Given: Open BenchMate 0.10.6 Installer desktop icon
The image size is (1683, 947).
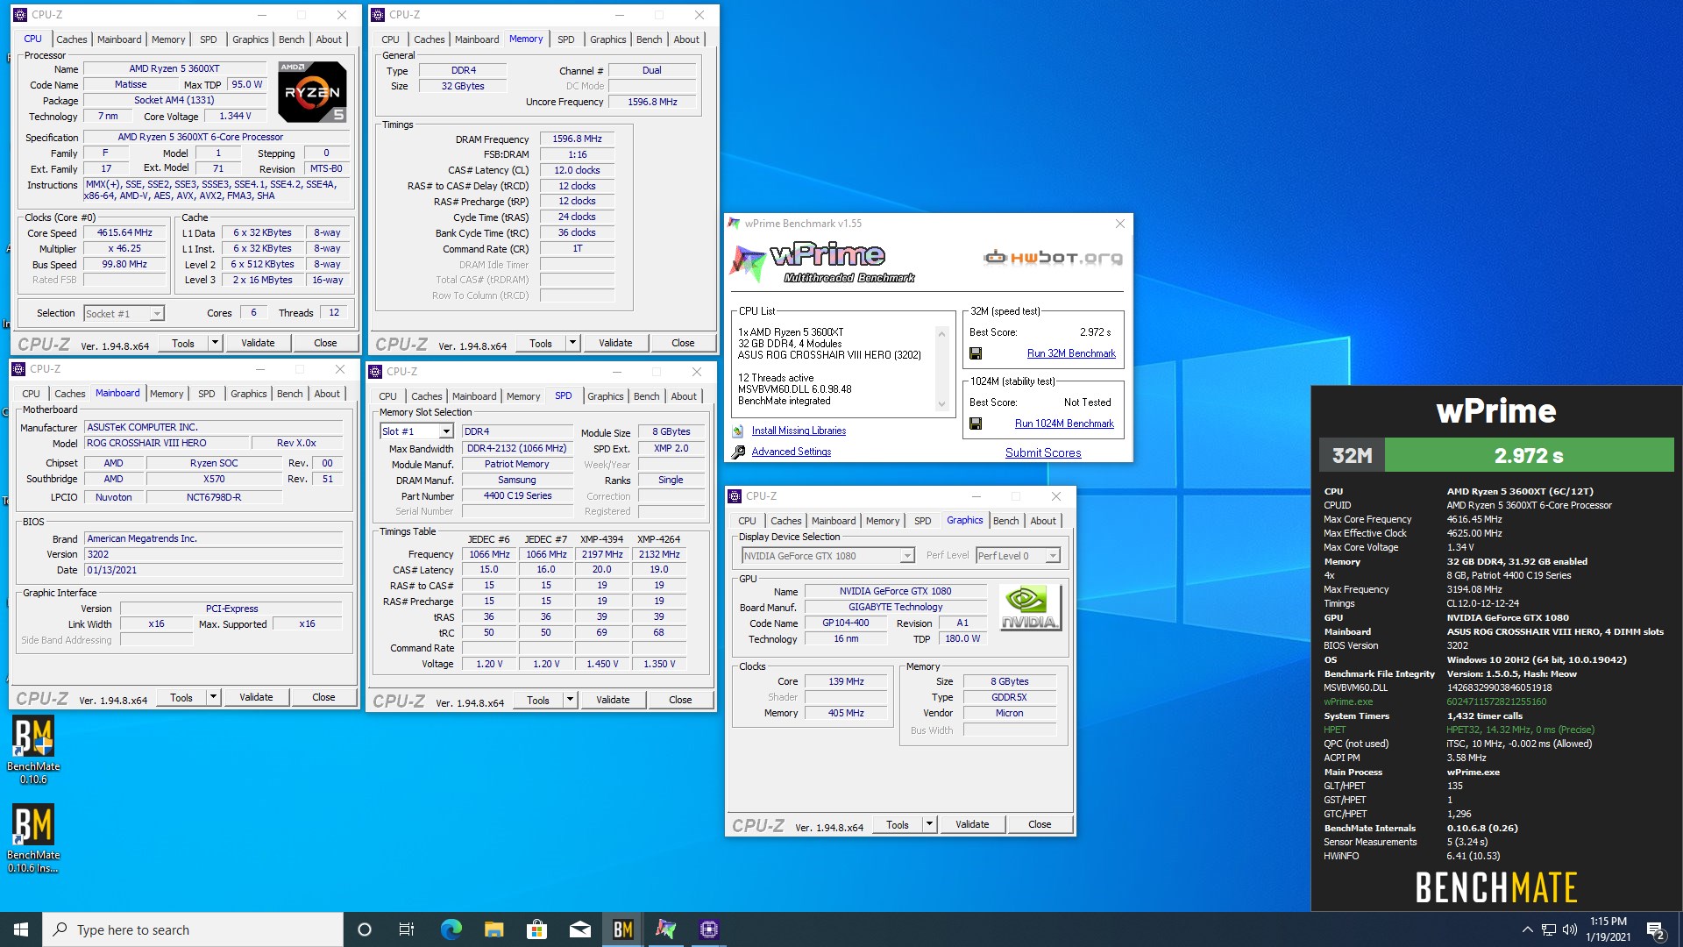Looking at the screenshot, I should coord(33,837).
